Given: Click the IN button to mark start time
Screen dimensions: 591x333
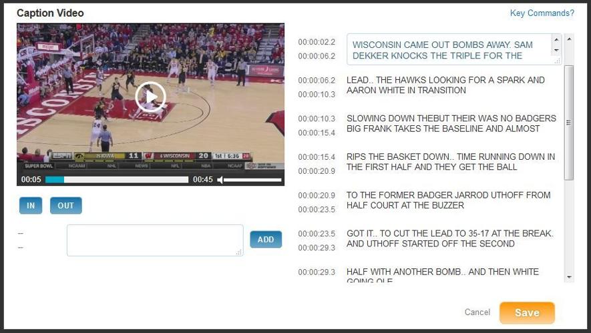Looking at the screenshot, I should (x=31, y=206).
